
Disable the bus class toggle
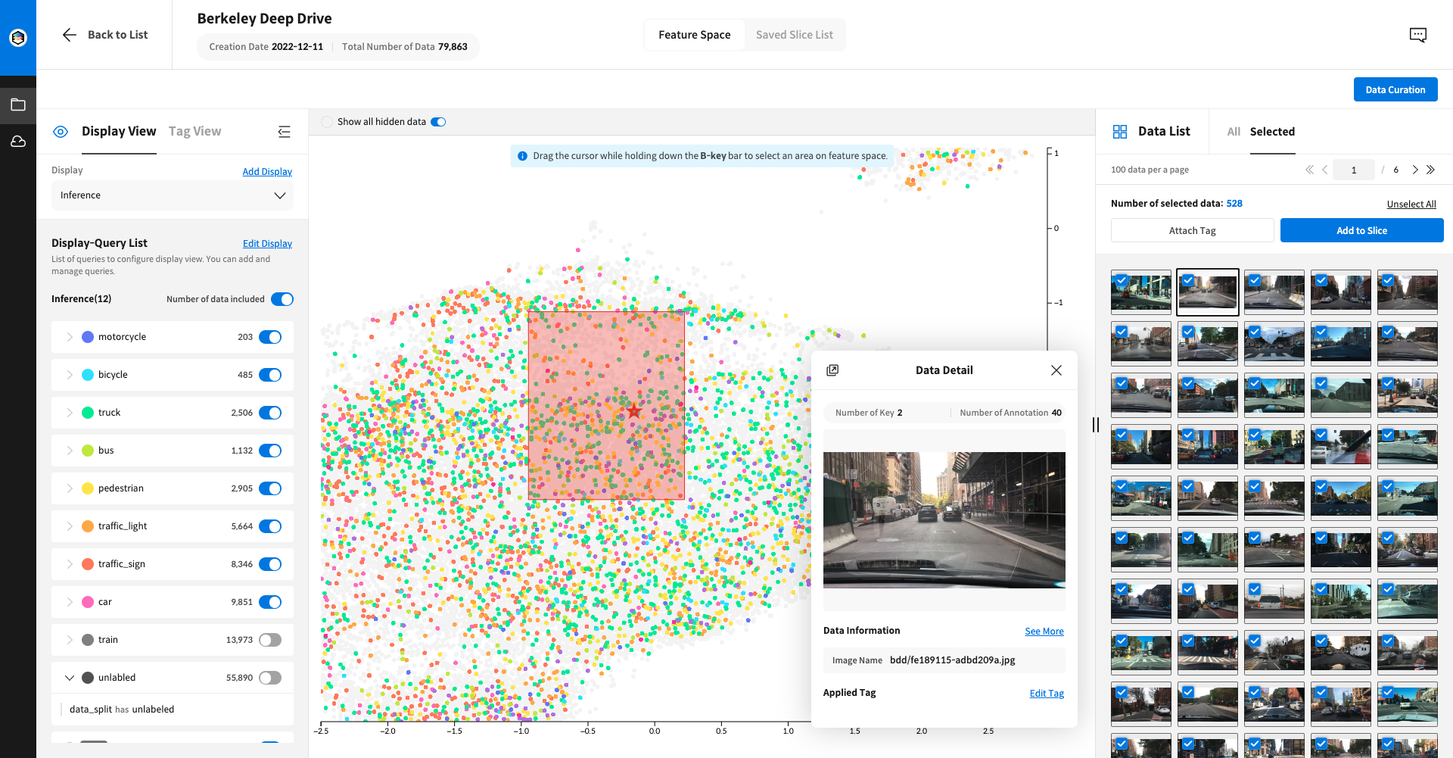tap(270, 451)
